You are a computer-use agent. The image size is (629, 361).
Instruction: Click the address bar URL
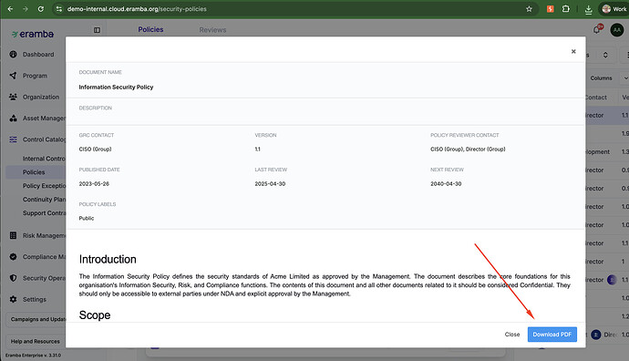137,9
